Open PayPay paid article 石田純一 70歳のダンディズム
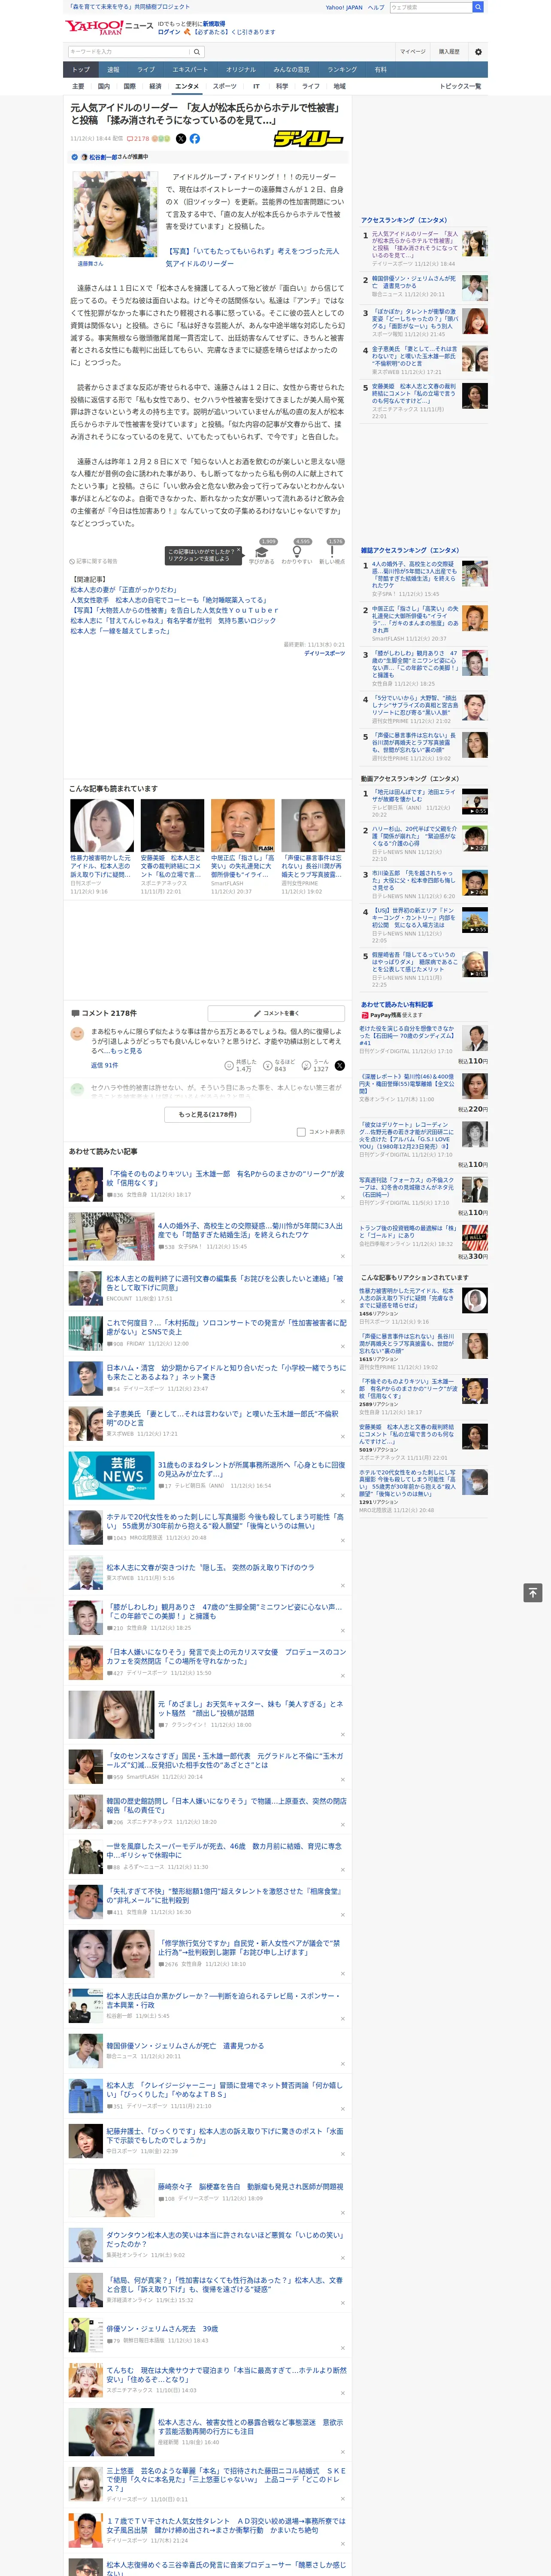Screen dimensions: 551x2576 (407, 1035)
